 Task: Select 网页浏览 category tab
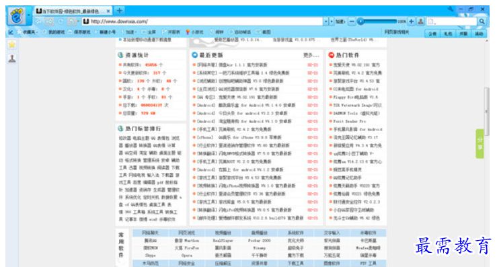186,233
